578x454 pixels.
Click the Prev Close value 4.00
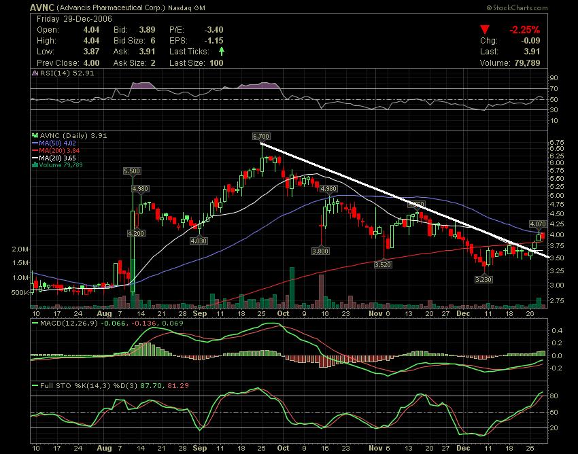pos(91,63)
